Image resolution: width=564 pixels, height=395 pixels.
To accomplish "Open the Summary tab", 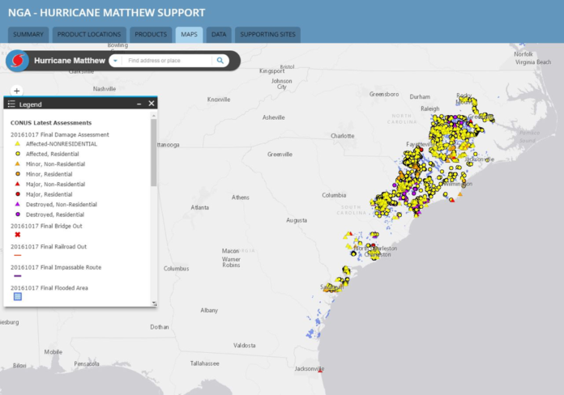I will point(29,35).
